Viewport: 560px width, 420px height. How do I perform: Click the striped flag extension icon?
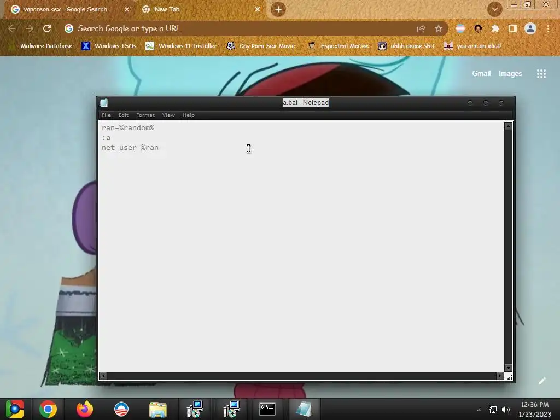click(460, 28)
